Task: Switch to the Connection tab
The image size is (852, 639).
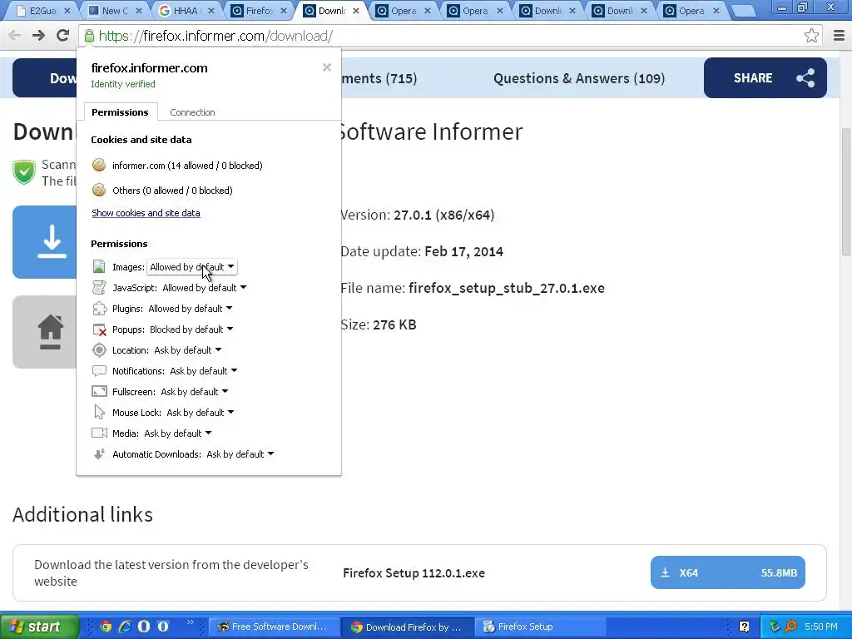Action: [192, 112]
